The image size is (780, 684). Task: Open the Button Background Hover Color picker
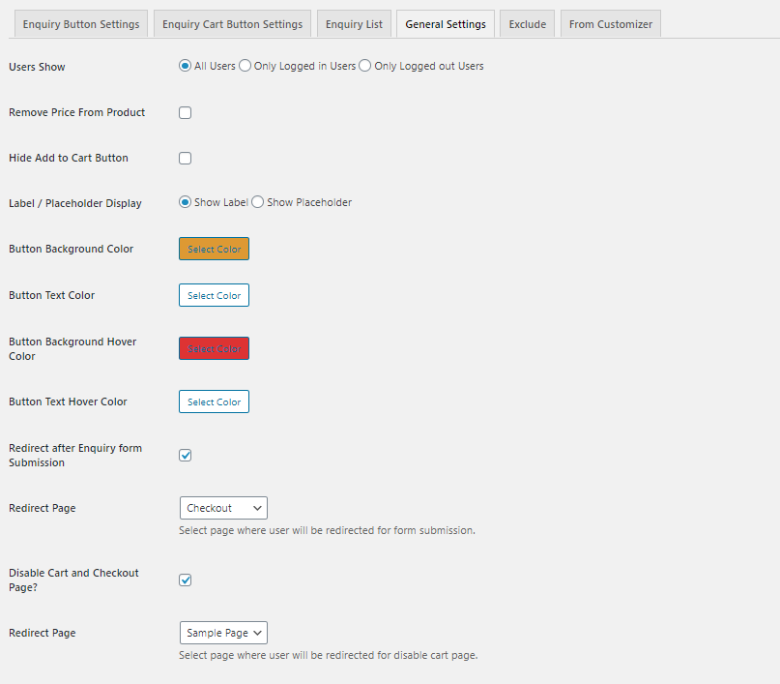click(214, 348)
